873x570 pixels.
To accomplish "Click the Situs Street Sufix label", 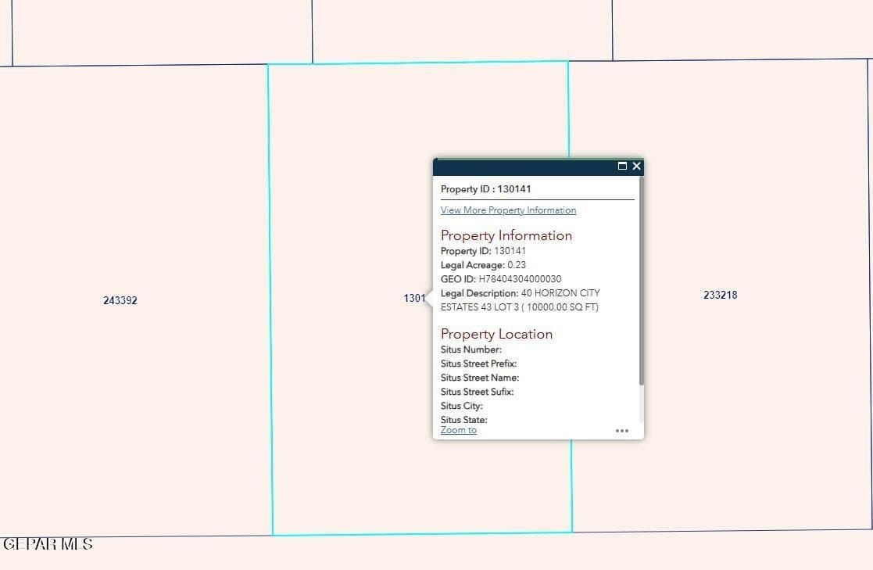I will 478,392.
